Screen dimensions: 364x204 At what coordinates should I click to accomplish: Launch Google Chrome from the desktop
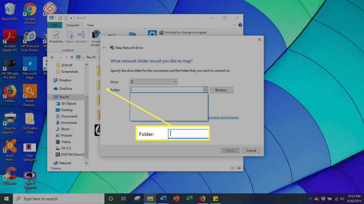point(30,13)
